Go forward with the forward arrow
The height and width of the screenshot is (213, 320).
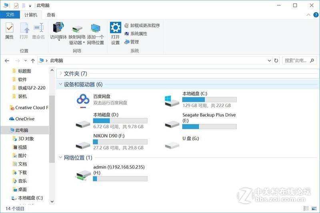pos(18,61)
